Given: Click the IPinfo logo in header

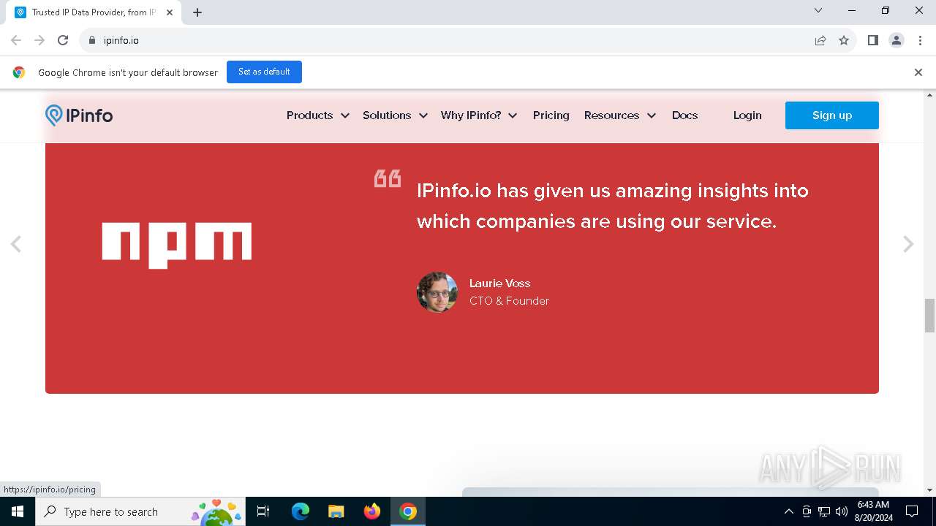Looking at the screenshot, I should [79, 115].
